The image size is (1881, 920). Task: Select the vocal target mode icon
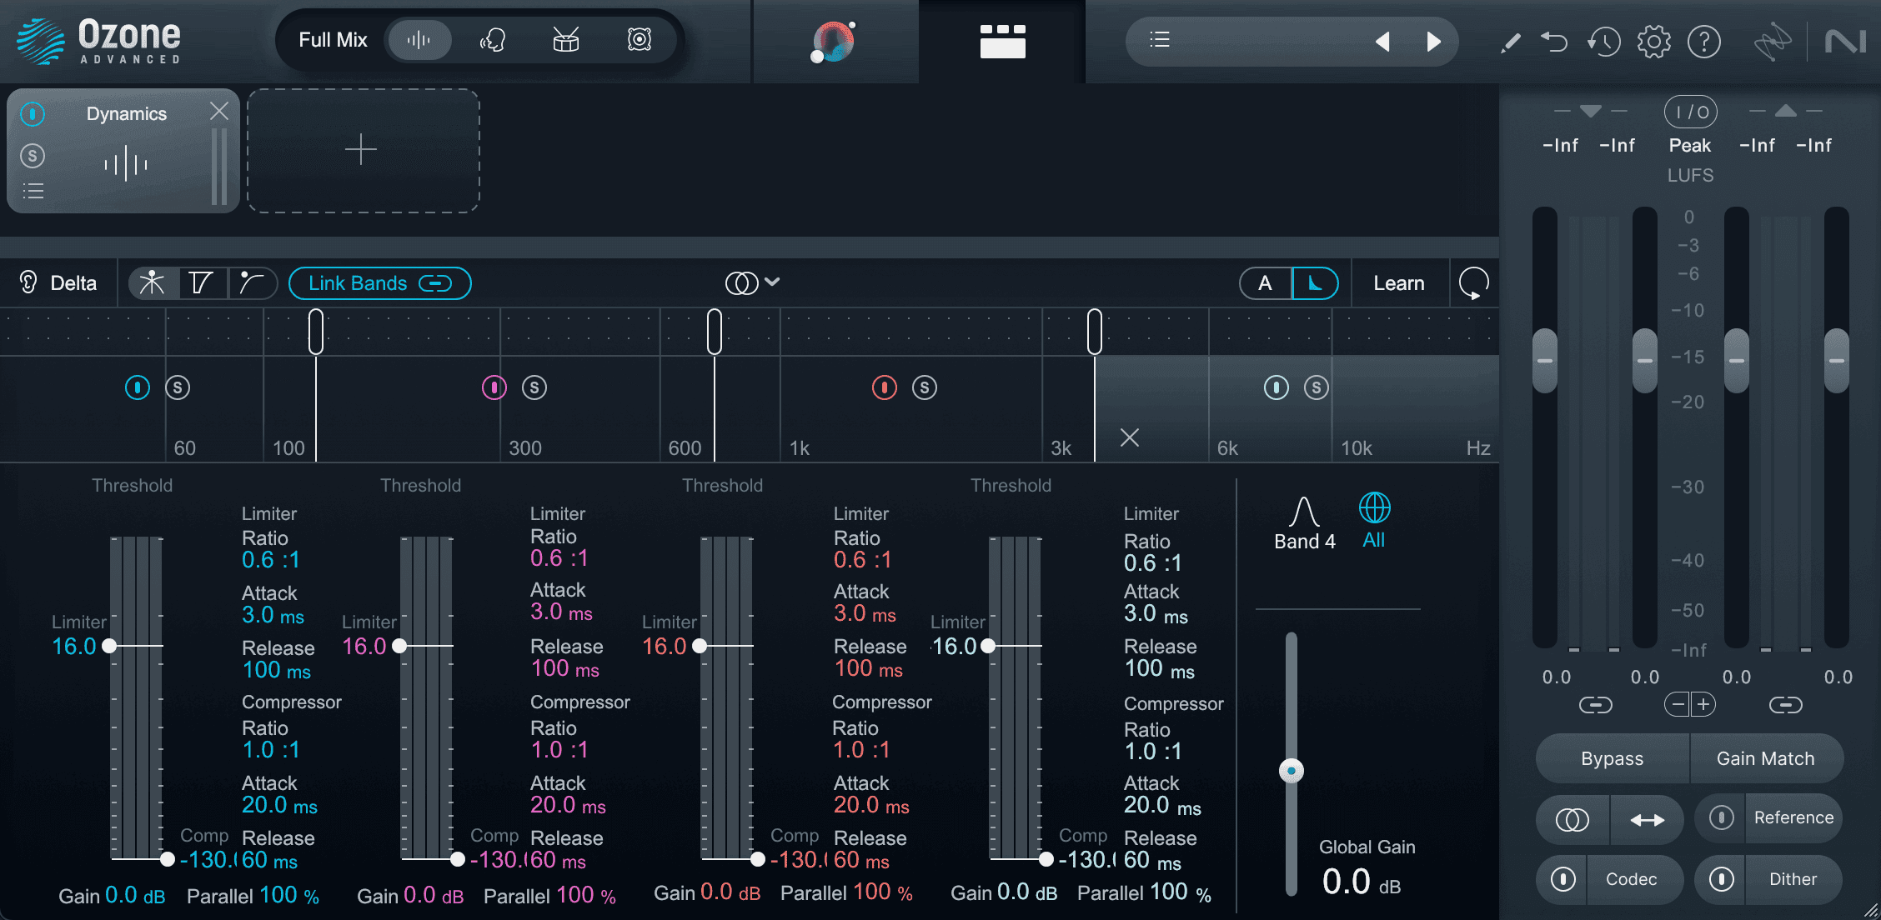click(x=493, y=40)
